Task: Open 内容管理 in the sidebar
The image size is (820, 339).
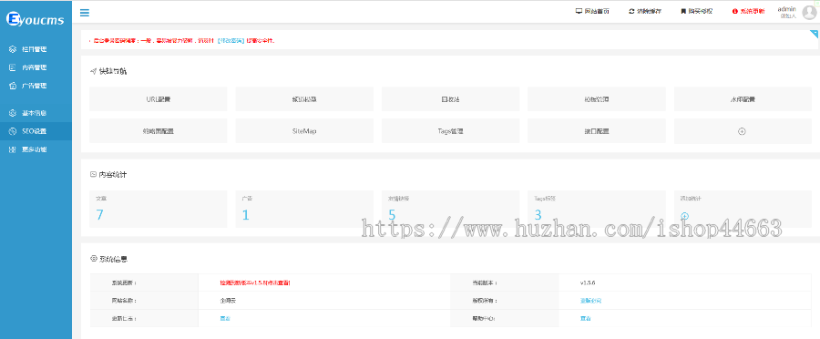Action: (x=36, y=67)
